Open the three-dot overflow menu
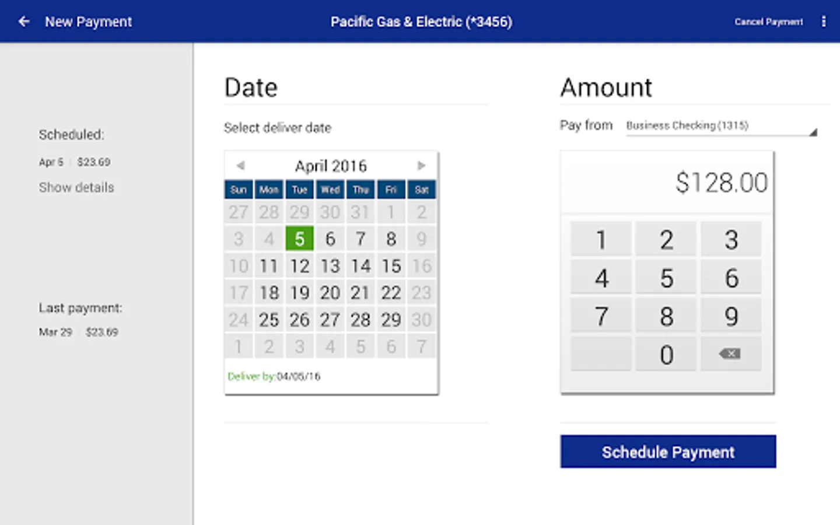840x525 pixels. pyautogui.click(x=824, y=22)
